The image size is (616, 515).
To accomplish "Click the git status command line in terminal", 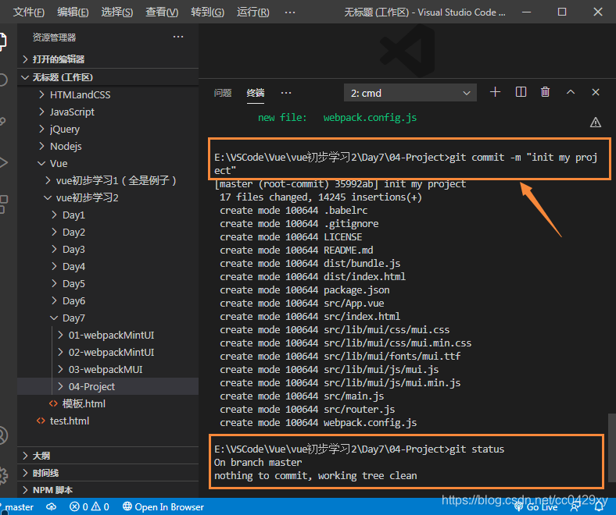I will coord(359,449).
